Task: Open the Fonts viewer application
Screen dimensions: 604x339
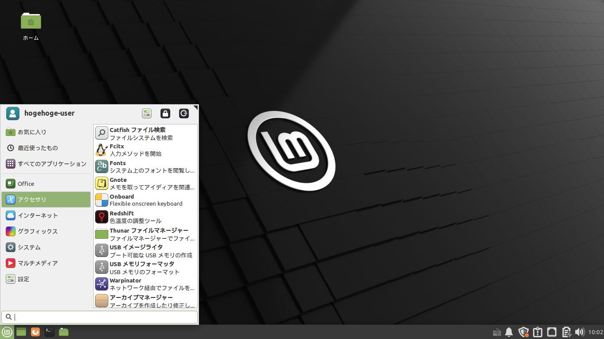Action: tap(145, 167)
